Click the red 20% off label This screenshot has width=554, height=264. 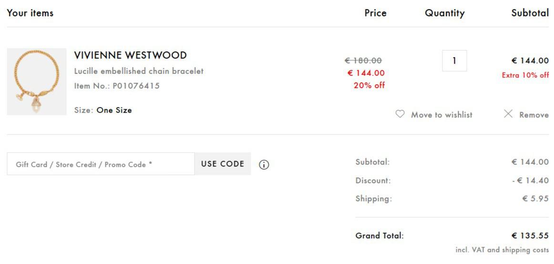pyautogui.click(x=369, y=86)
